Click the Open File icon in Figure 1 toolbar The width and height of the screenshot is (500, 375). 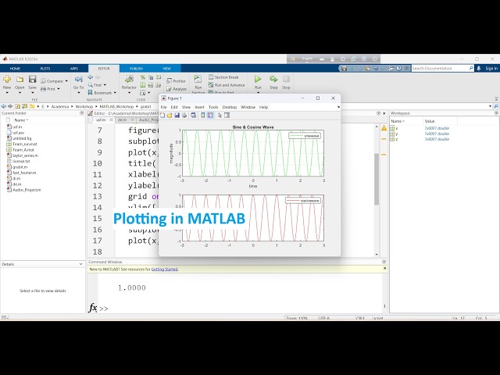pyautogui.click(x=170, y=116)
